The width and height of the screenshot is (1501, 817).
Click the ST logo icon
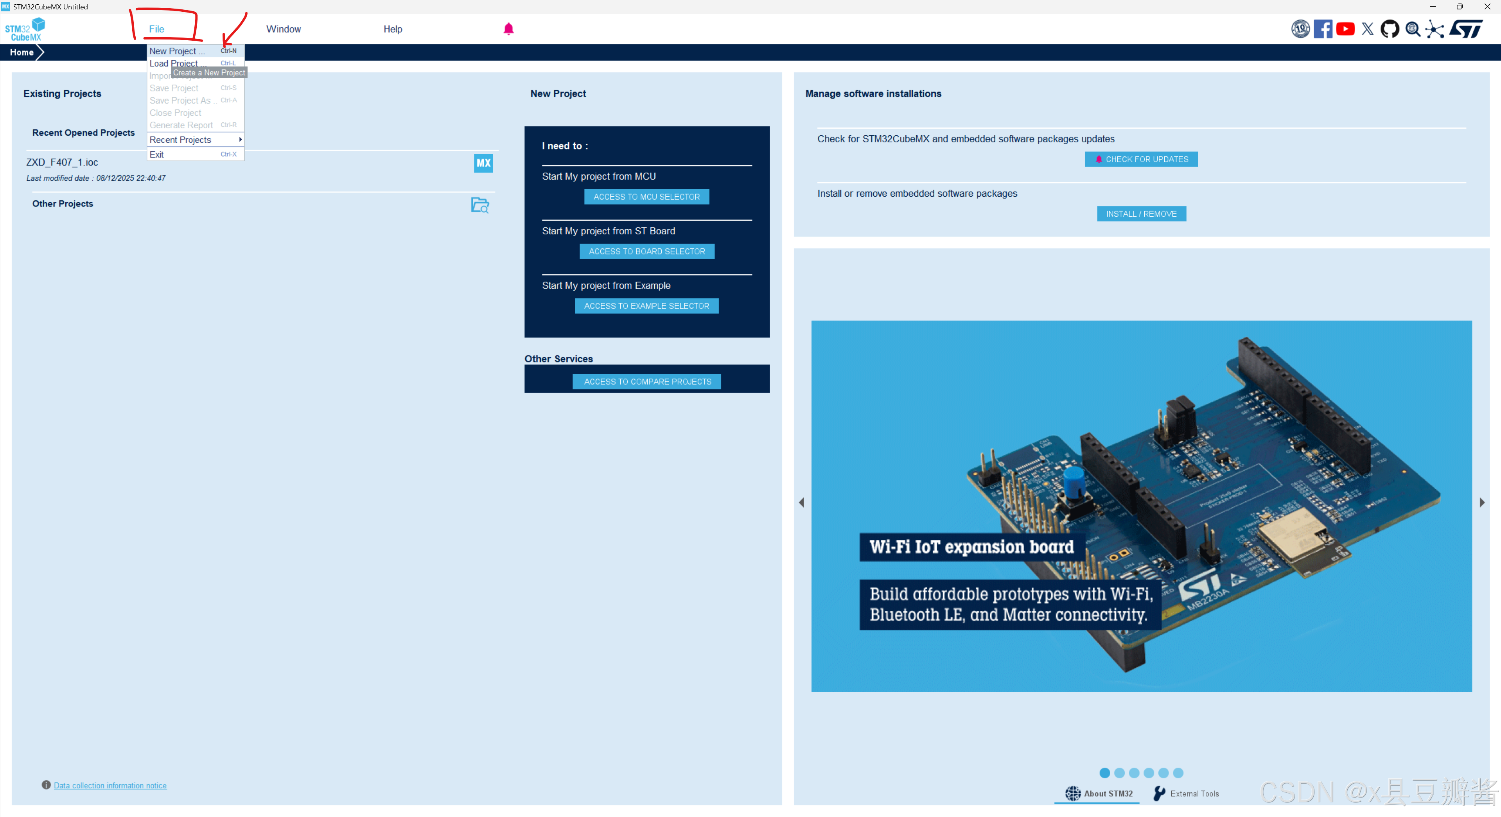[1466, 29]
